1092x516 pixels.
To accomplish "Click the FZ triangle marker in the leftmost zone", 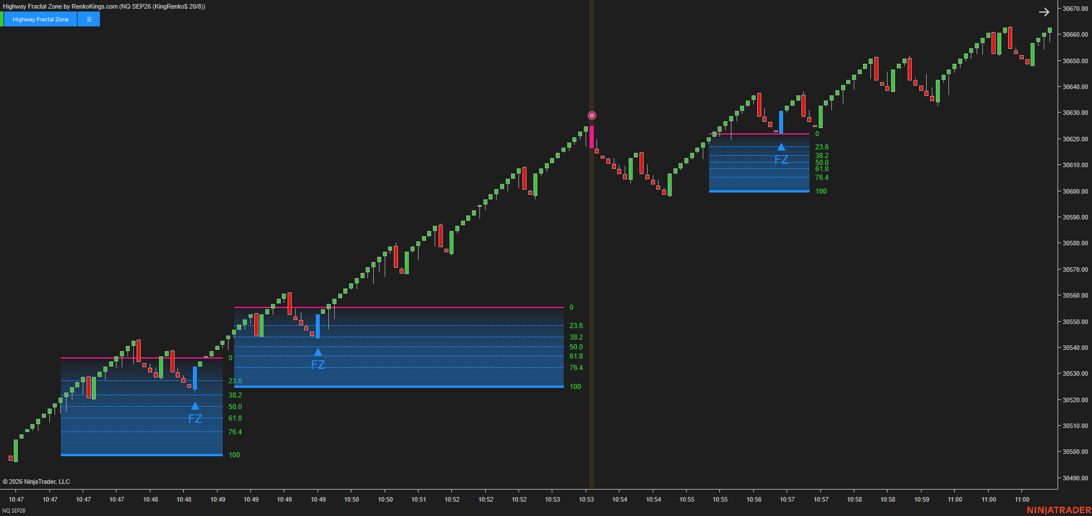I will (195, 406).
